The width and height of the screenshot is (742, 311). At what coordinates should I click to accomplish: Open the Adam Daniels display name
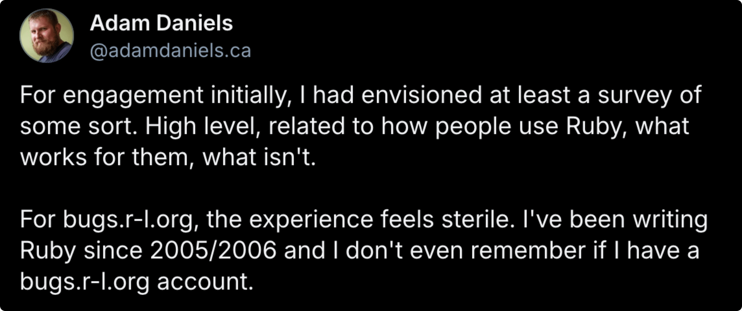point(161,23)
